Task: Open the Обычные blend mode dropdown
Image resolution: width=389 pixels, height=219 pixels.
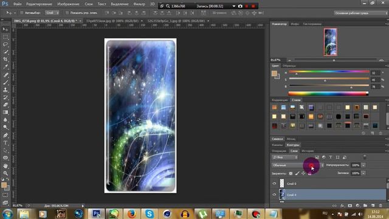Action: 298,165
